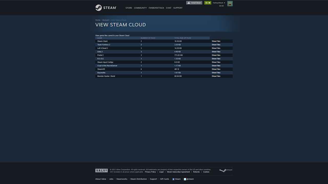Click the Valve logo in the footer
The image size is (328, 184).
[x=101, y=170]
